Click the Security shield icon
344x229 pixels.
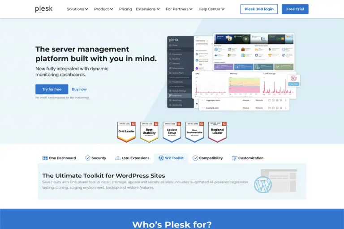click(x=87, y=158)
